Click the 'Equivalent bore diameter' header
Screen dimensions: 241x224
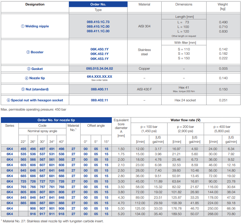(x=121, y=128)
